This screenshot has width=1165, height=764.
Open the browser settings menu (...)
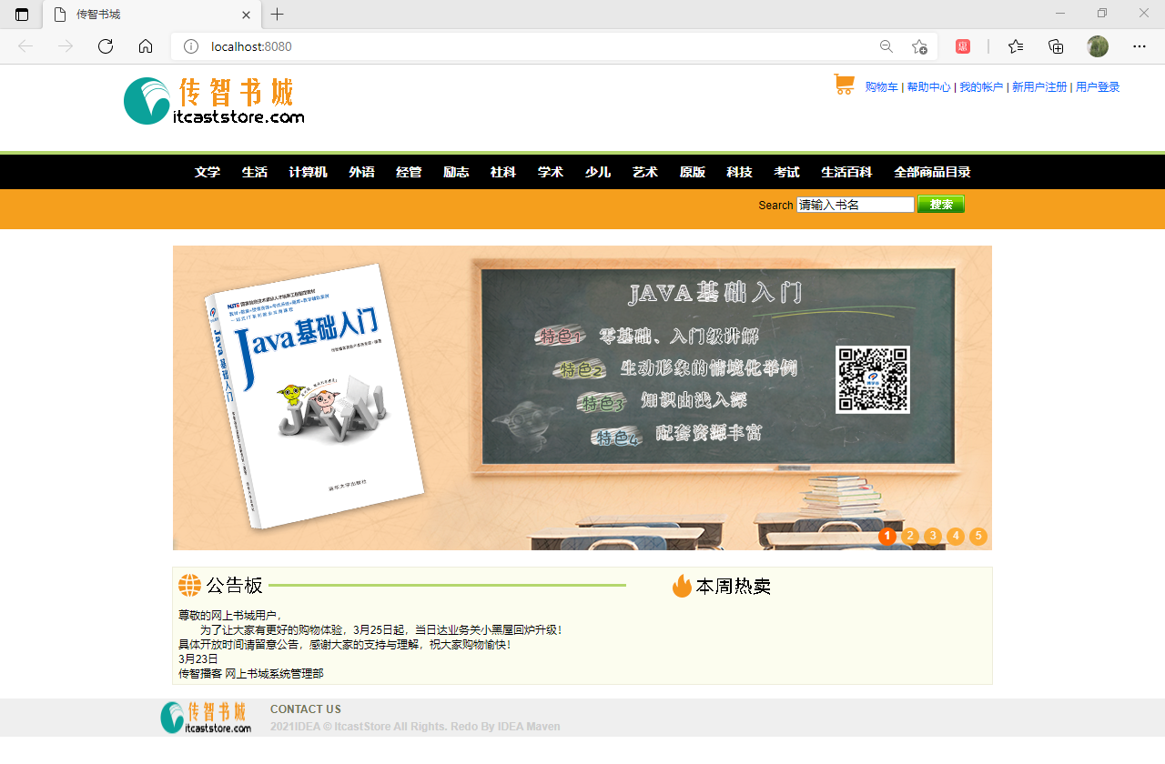click(1140, 46)
